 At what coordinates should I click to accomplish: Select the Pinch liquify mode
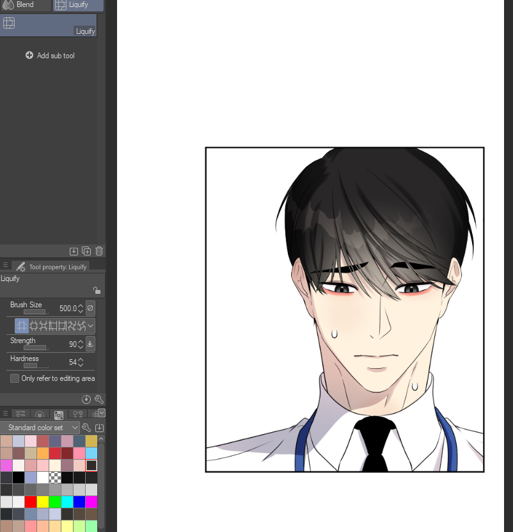click(43, 326)
